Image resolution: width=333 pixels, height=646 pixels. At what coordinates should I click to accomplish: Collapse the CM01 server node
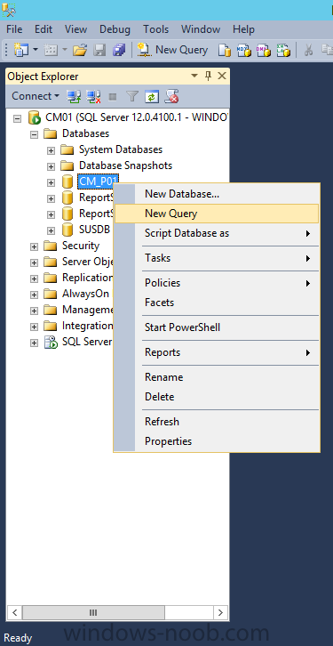(17, 118)
